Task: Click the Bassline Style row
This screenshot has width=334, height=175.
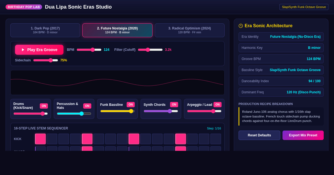Action: 281,70
